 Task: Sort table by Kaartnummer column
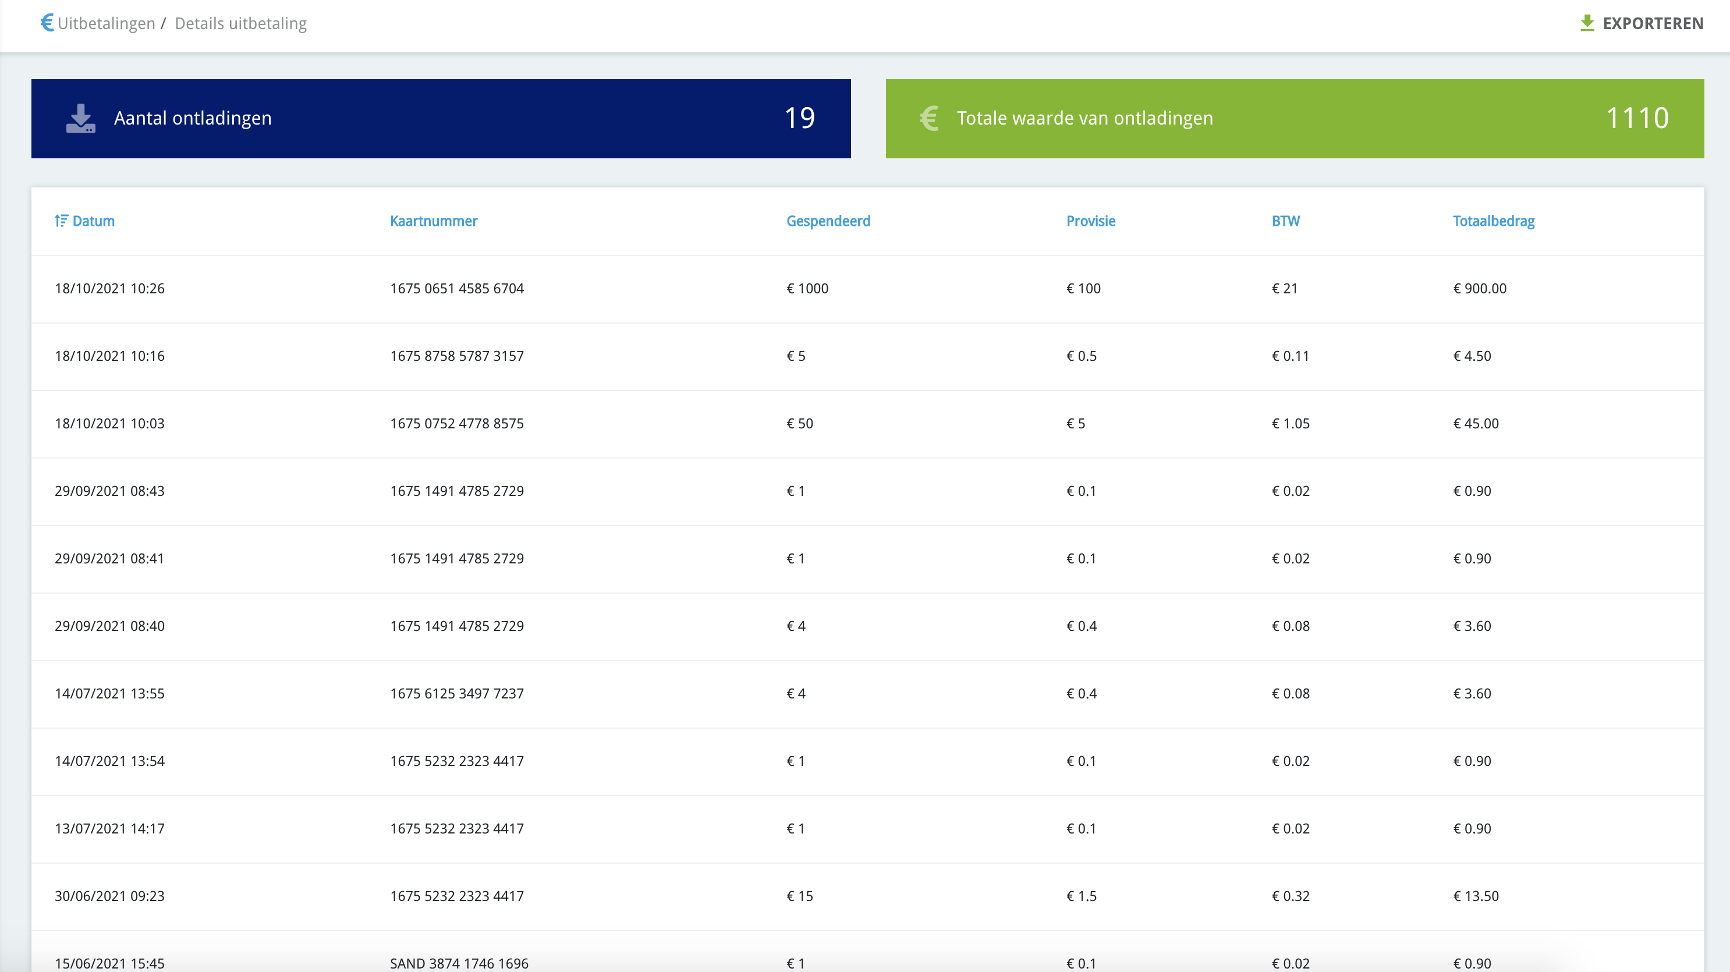pos(433,221)
